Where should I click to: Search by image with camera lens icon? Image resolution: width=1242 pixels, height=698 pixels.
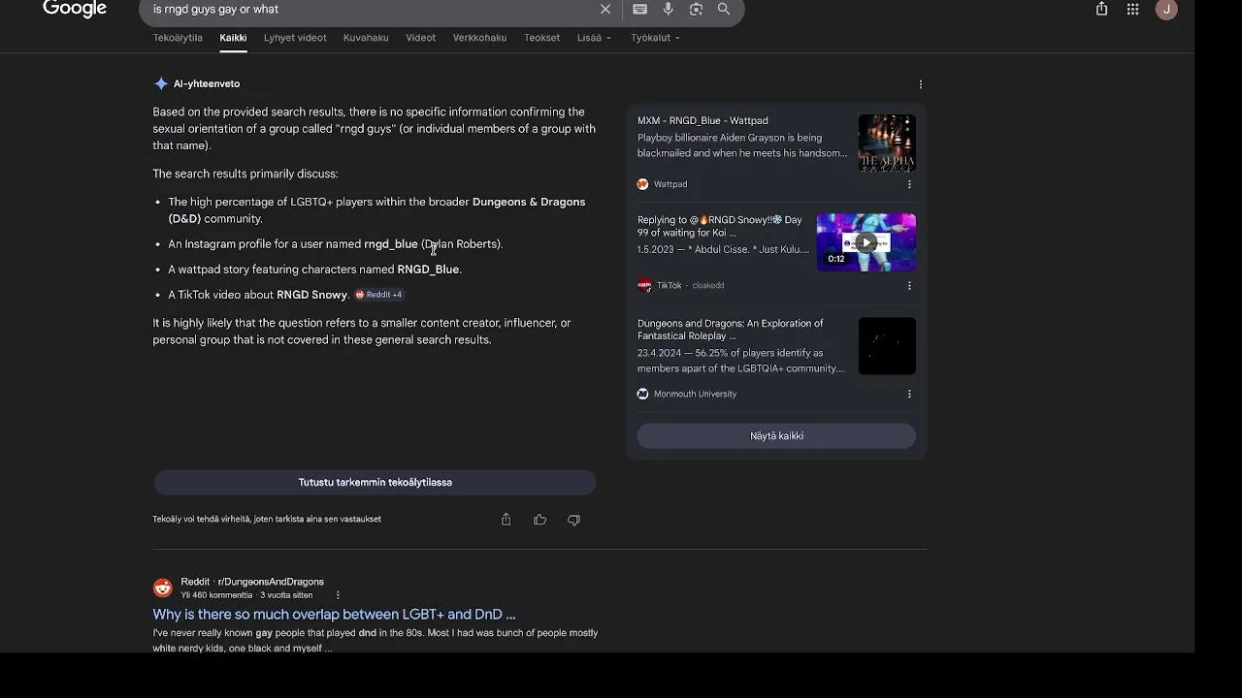click(696, 9)
